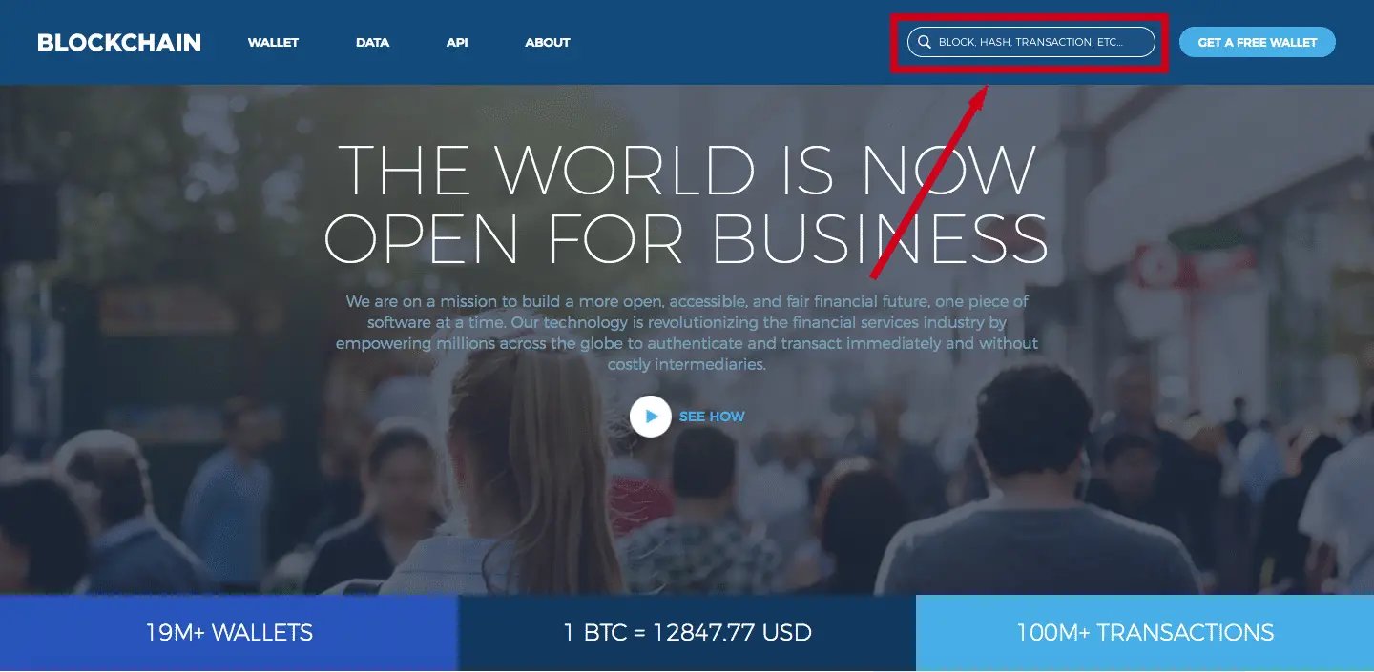Viewport: 1374px width, 672px height.
Task: Select the API navigation item
Action: coord(457,43)
